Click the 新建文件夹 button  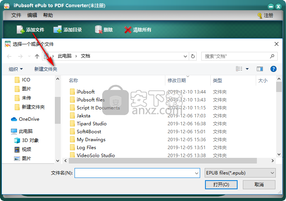pos(46,69)
